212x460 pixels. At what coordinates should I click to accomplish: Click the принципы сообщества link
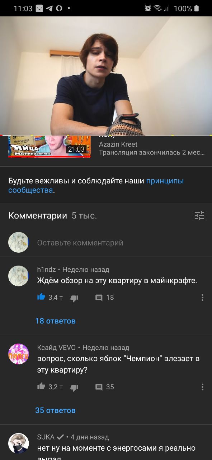[96, 185]
